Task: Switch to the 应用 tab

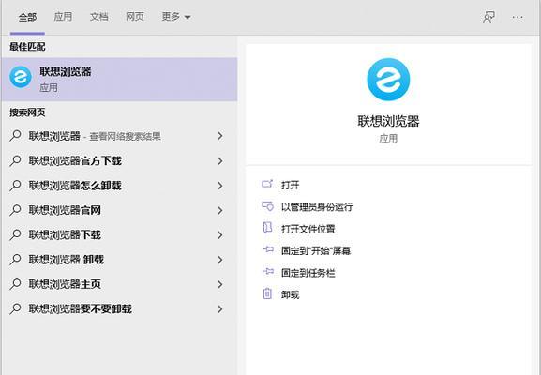Action: pyautogui.click(x=63, y=17)
